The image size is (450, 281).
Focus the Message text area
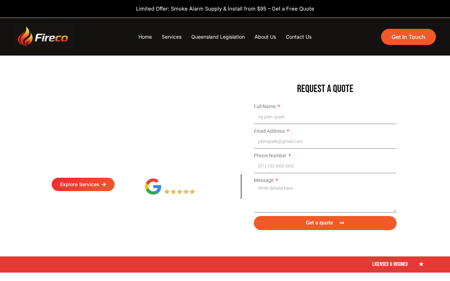point(325,198)
